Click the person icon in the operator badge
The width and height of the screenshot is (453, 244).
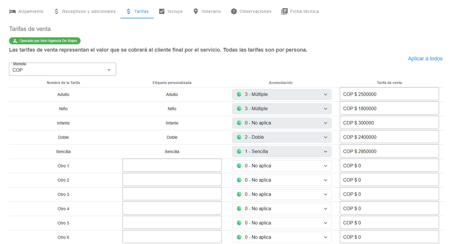pos(15,41)
